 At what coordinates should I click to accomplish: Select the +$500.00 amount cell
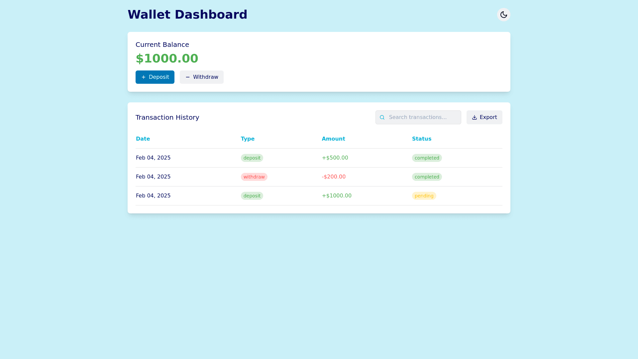tap(335, 158)
